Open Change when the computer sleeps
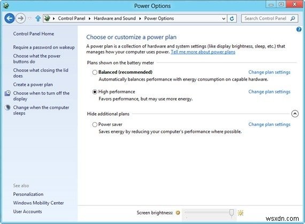The width and height of the screenshot is (305, 224). [x=41, y=110]
